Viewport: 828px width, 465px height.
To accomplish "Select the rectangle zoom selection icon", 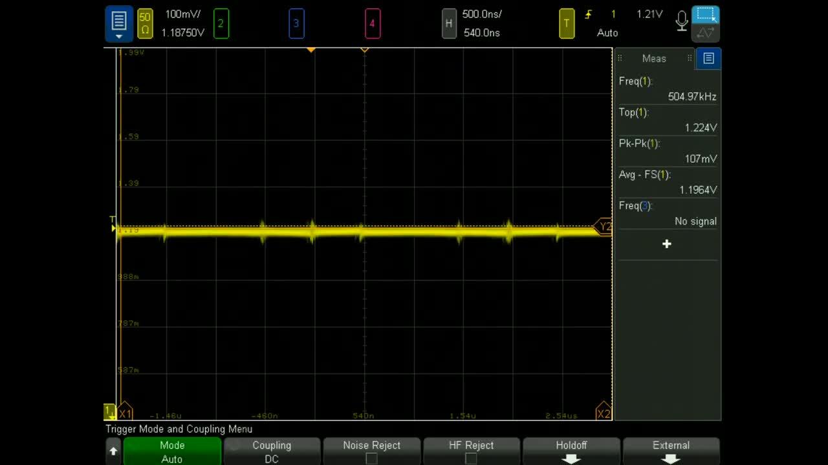I will pyautogui.click(x=705, y=14).
